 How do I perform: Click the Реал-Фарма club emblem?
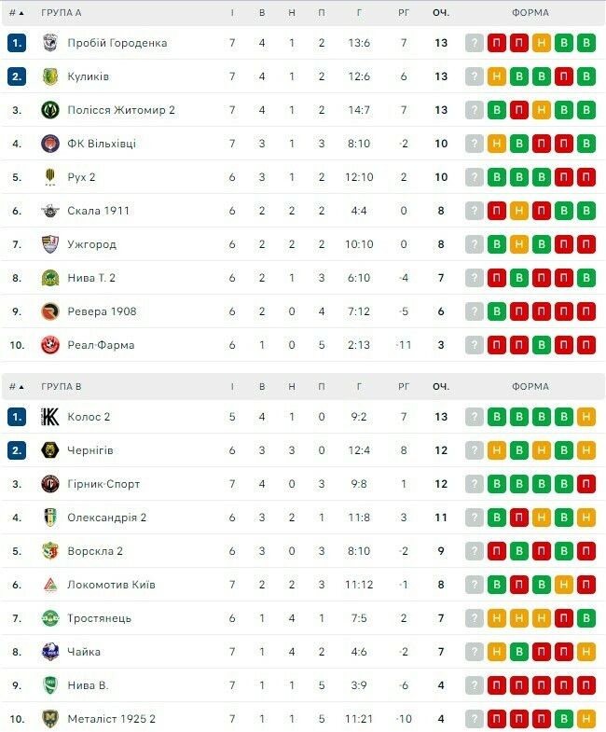click(x=50, y=345)
